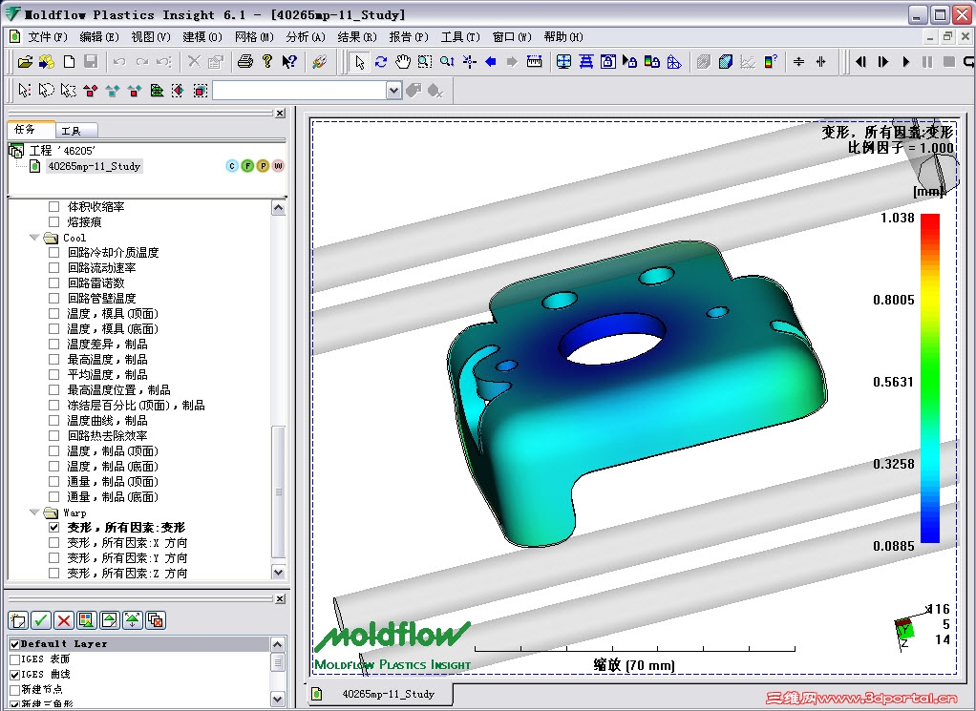The image size is (976, 711).
Task: Click animation step-back button
Action: 860,62
